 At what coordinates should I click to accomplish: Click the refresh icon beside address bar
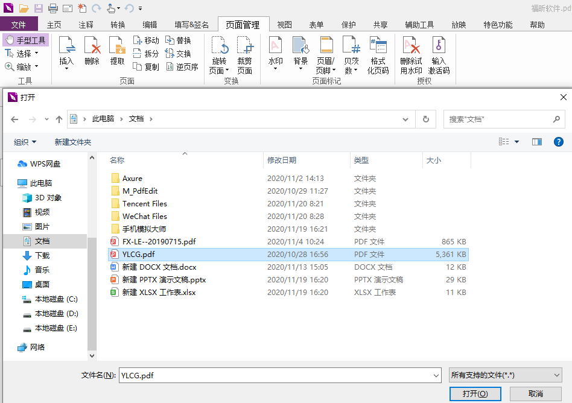[x=426, y=119]
